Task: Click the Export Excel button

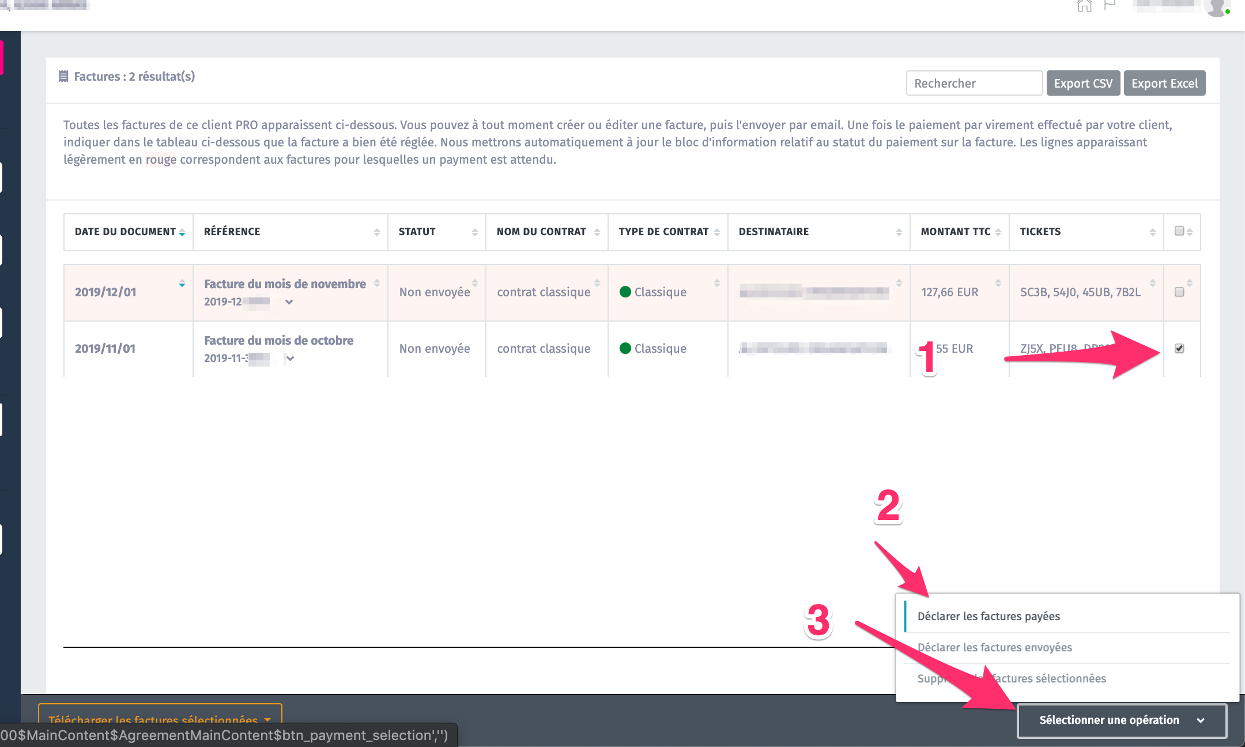Action: point(1164,84)
